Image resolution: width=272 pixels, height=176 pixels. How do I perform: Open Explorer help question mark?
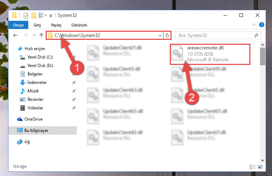point(262,25)
